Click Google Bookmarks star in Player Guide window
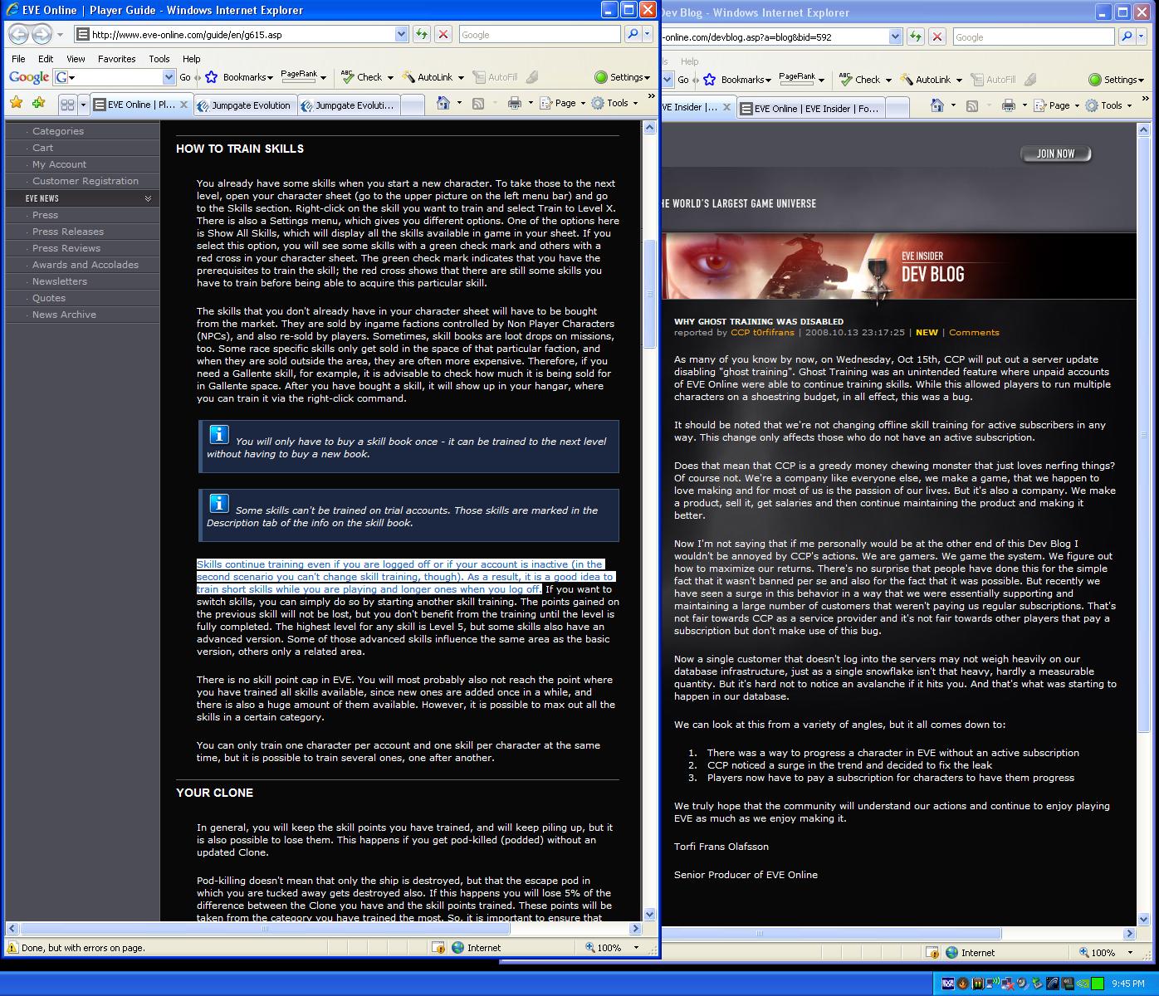 pyautogui.click(x=211, y=77)
